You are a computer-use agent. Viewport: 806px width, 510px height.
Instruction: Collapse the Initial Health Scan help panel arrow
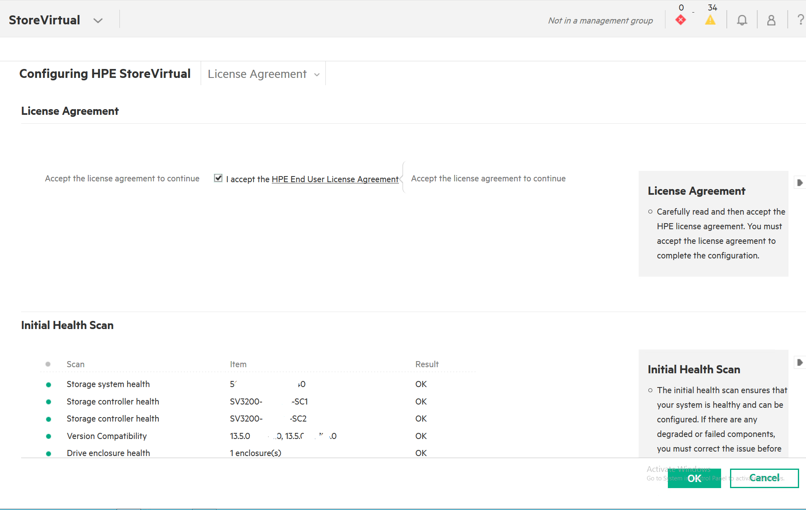(x=799, y=362)
